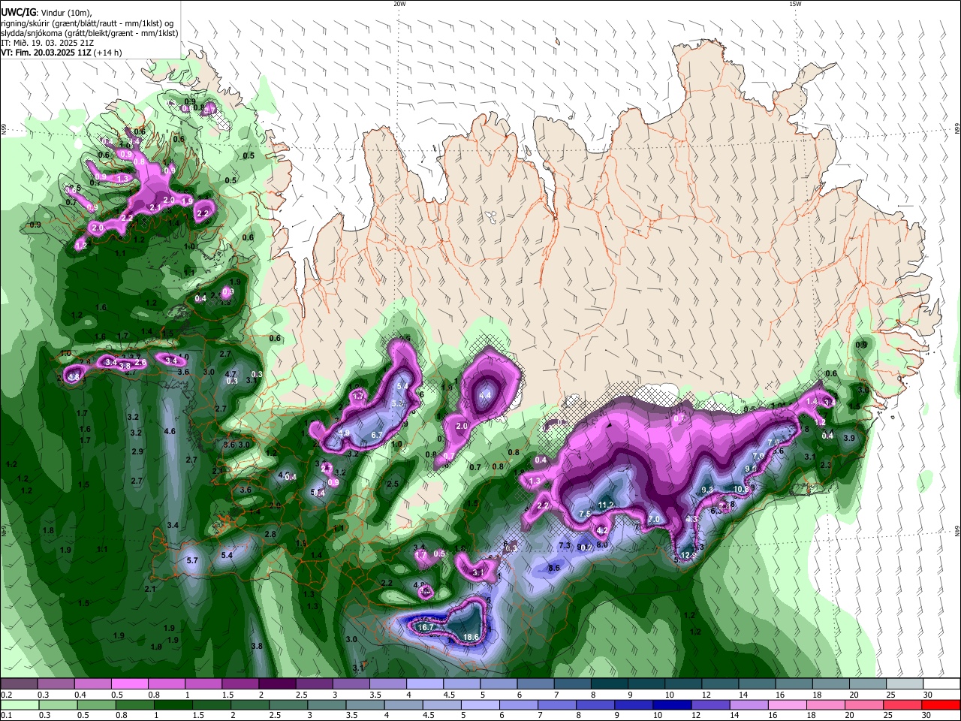Viewport: 961px width, 721px height.
Task: Click the 4.4 value in the central purple blob
Action: [x=485, y=395]
